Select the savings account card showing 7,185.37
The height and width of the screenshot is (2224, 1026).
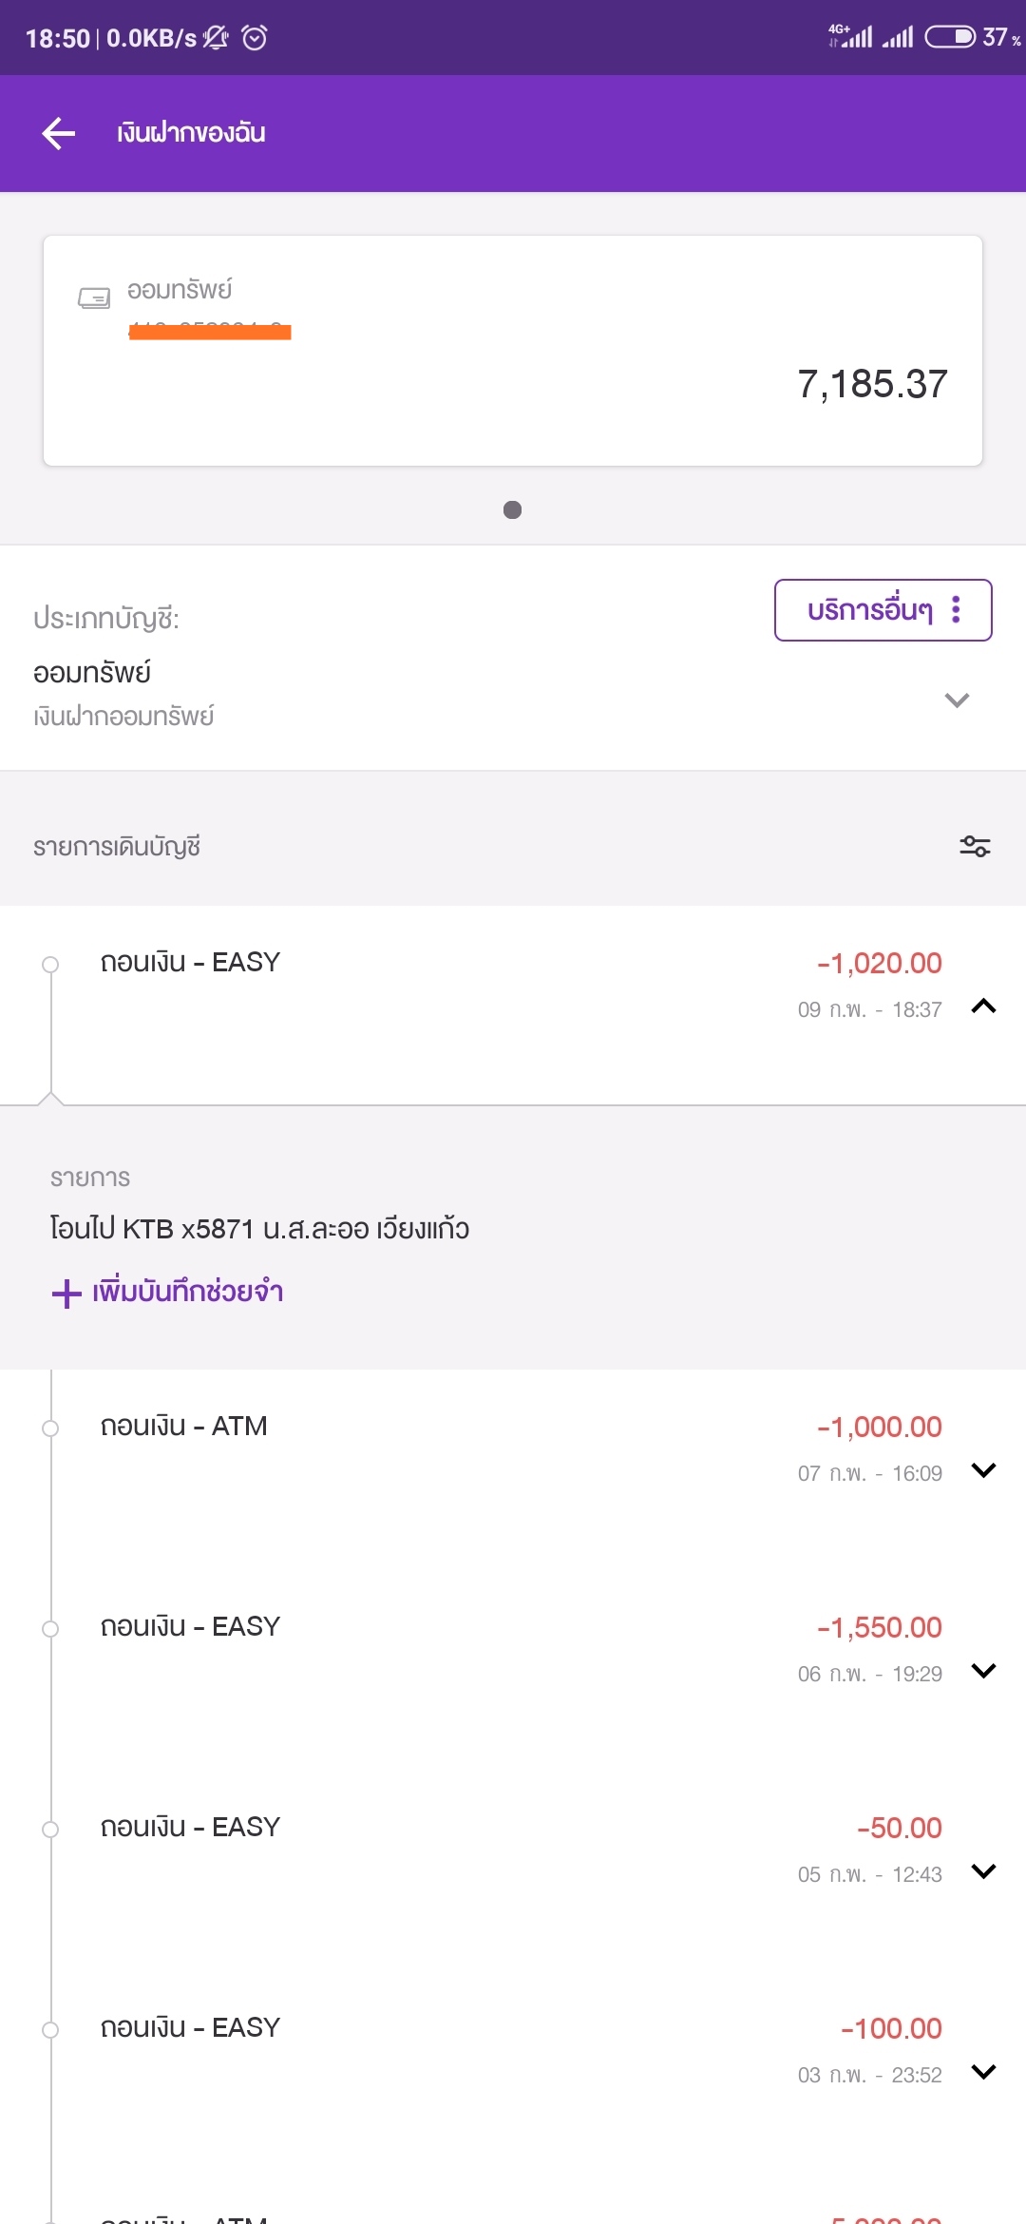coord(513,351)
